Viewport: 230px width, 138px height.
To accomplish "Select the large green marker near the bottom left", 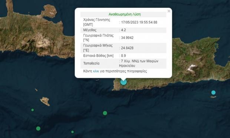I will pyautogui.click(x=38, y=128).
